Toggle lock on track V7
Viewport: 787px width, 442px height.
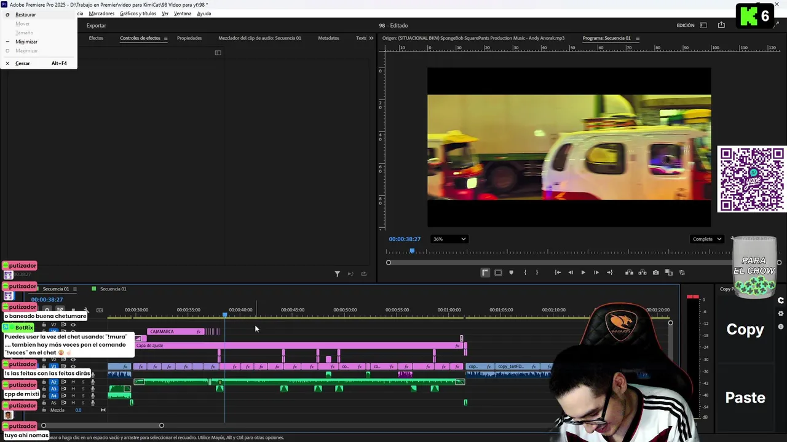coord(44,325)
